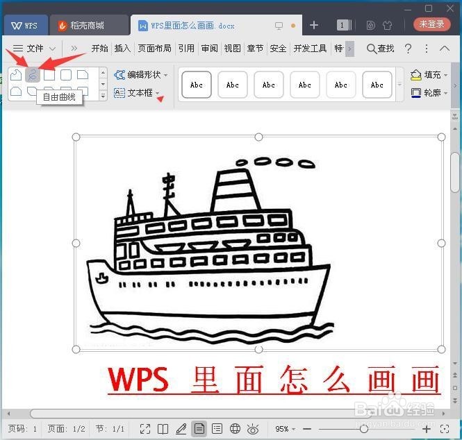Open the Edit Shape (编辑形状) menu
The image size is (462, 440).
point(141,75)
